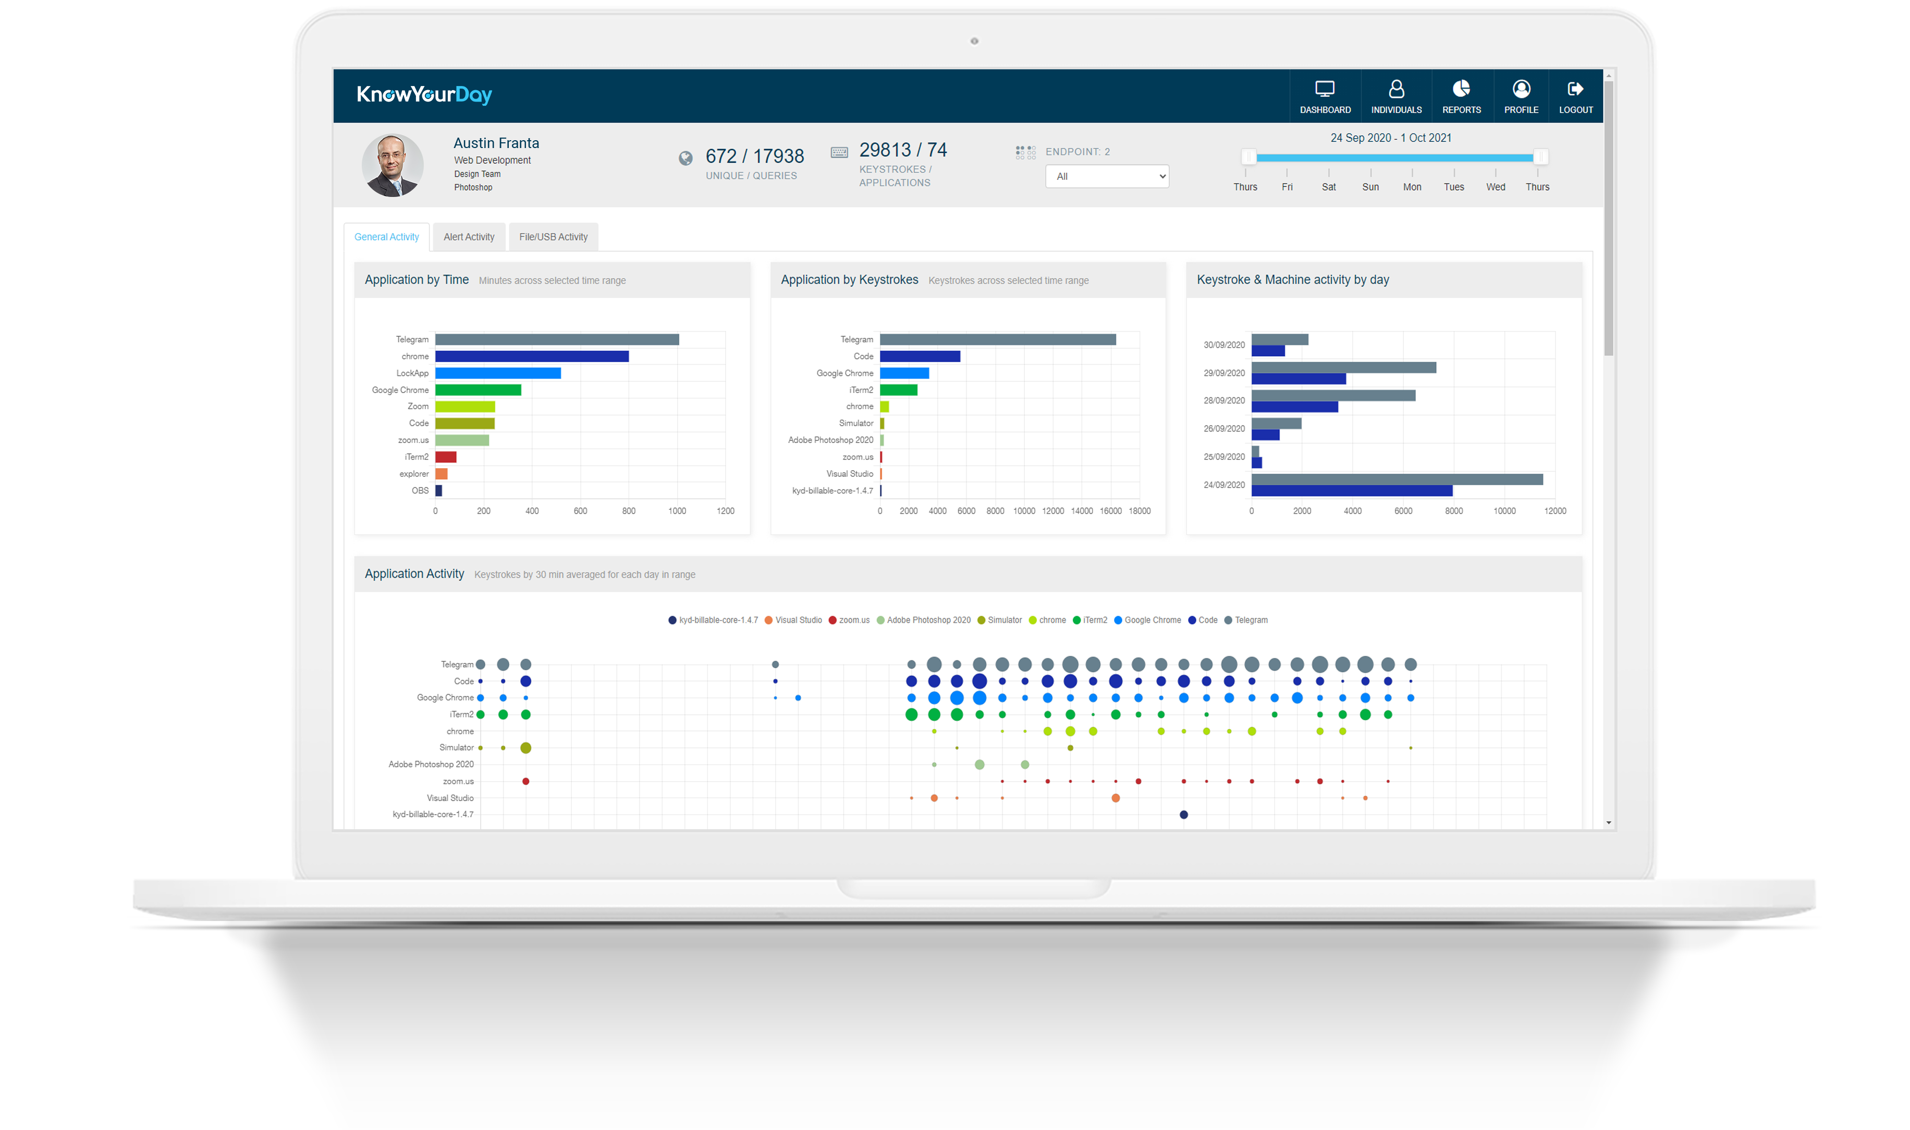Open the Dashboard monitor icon
The width and height of the screenshot is (1910, 1130).
coord(1325,89)
